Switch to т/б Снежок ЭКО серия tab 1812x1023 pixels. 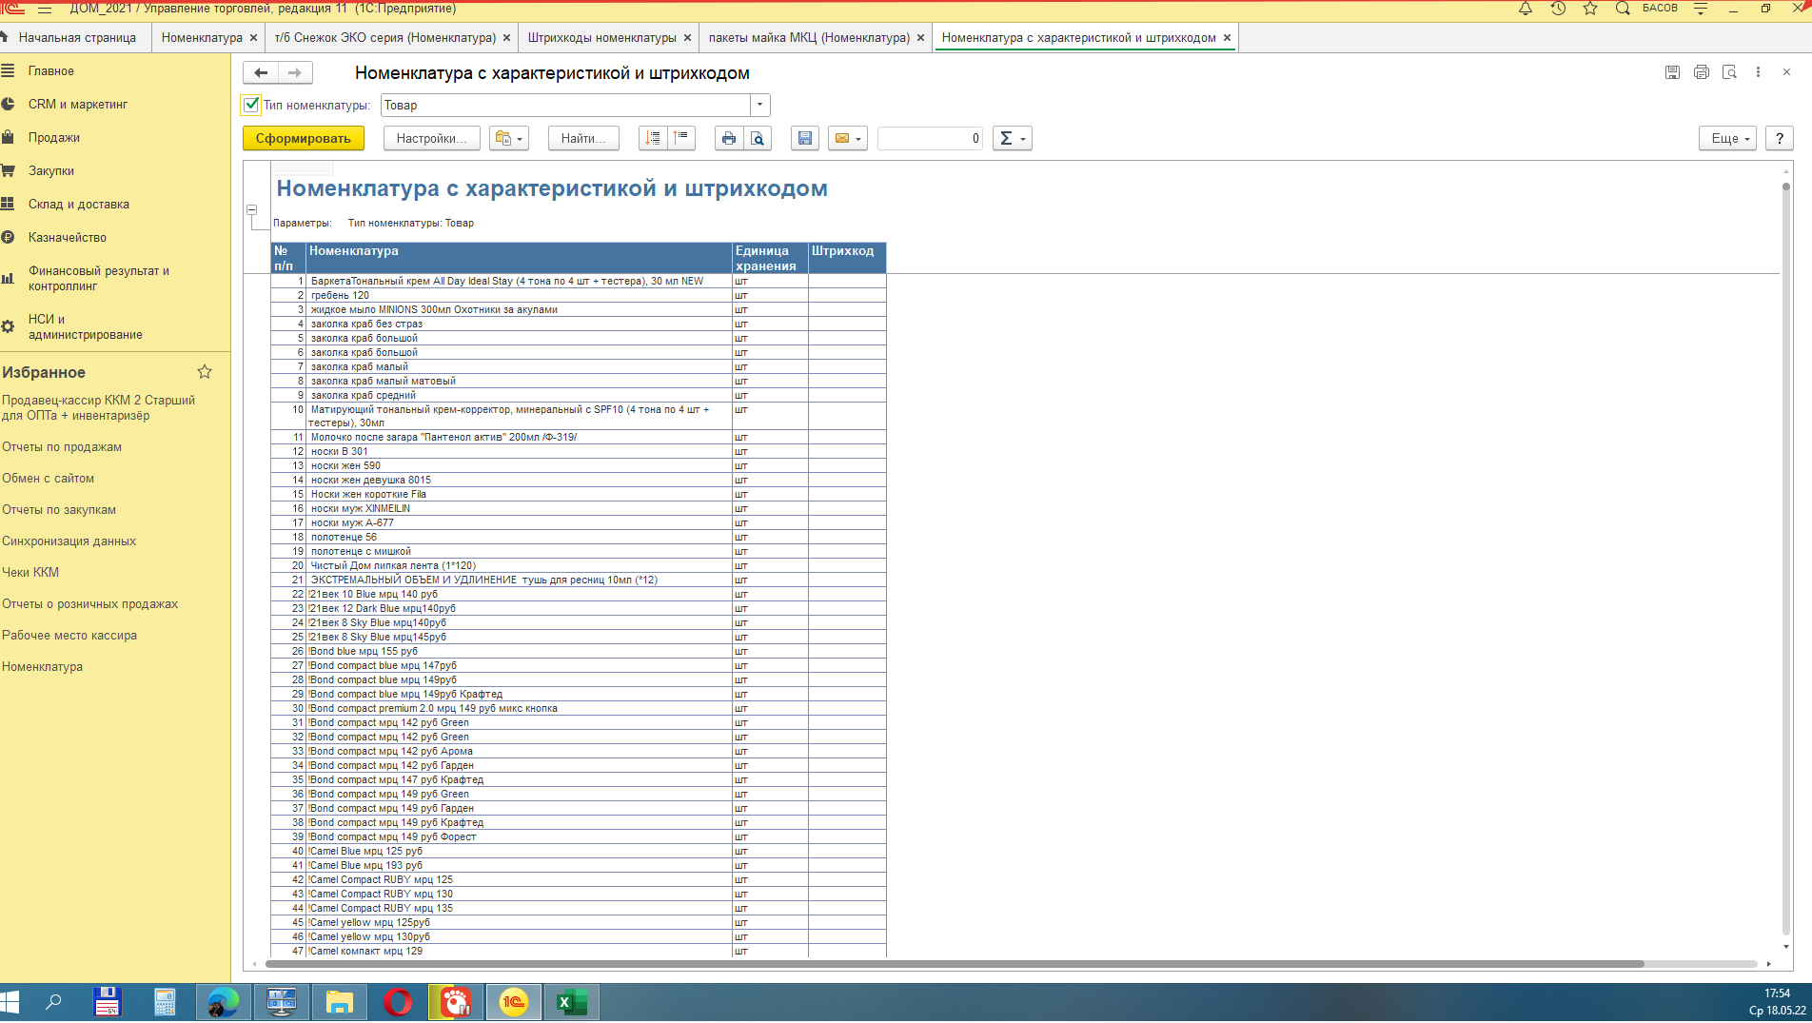point(384,38)
